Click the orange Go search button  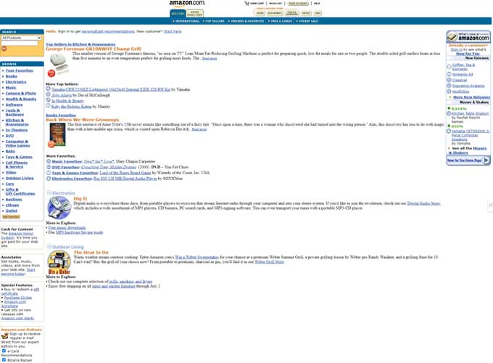[x=4, y=49]
